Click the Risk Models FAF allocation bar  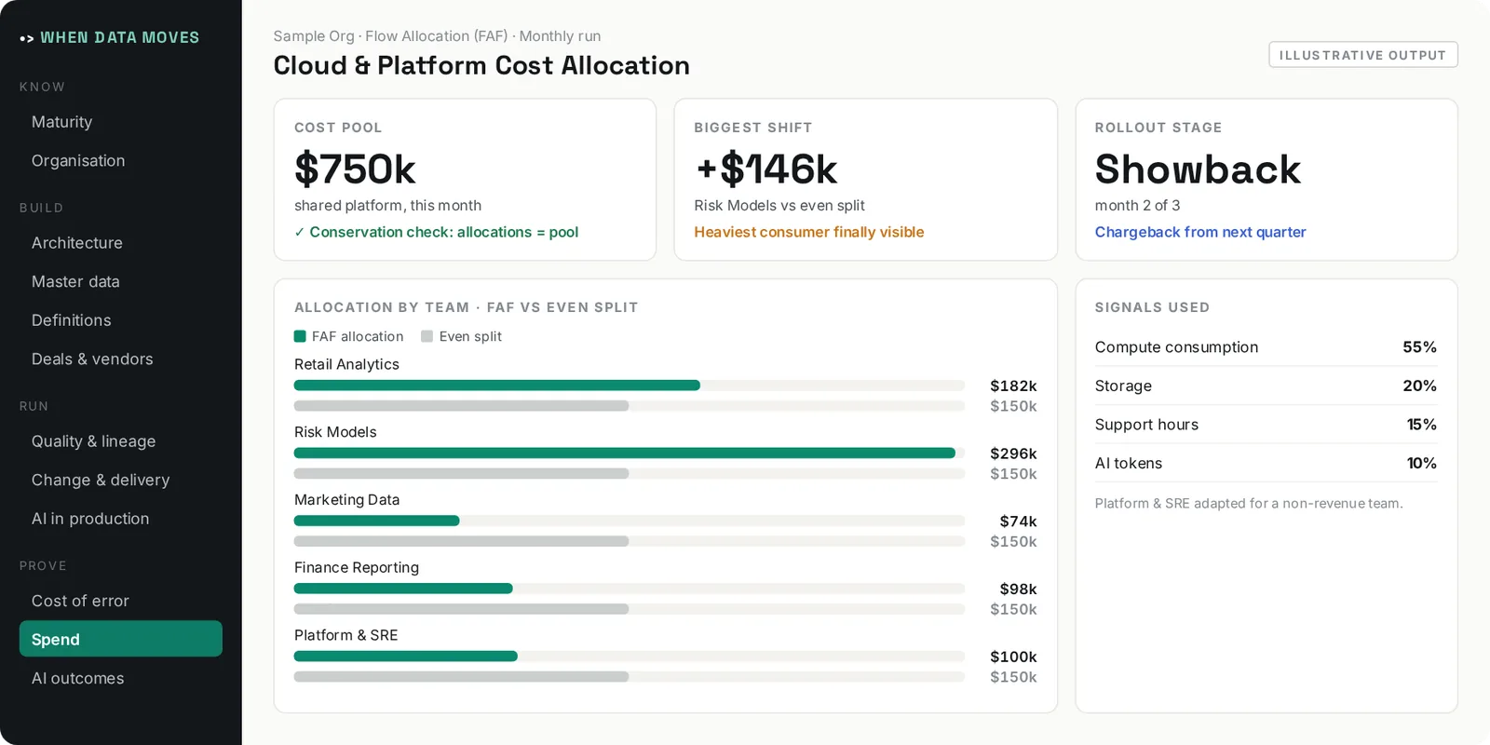[625, 453]
